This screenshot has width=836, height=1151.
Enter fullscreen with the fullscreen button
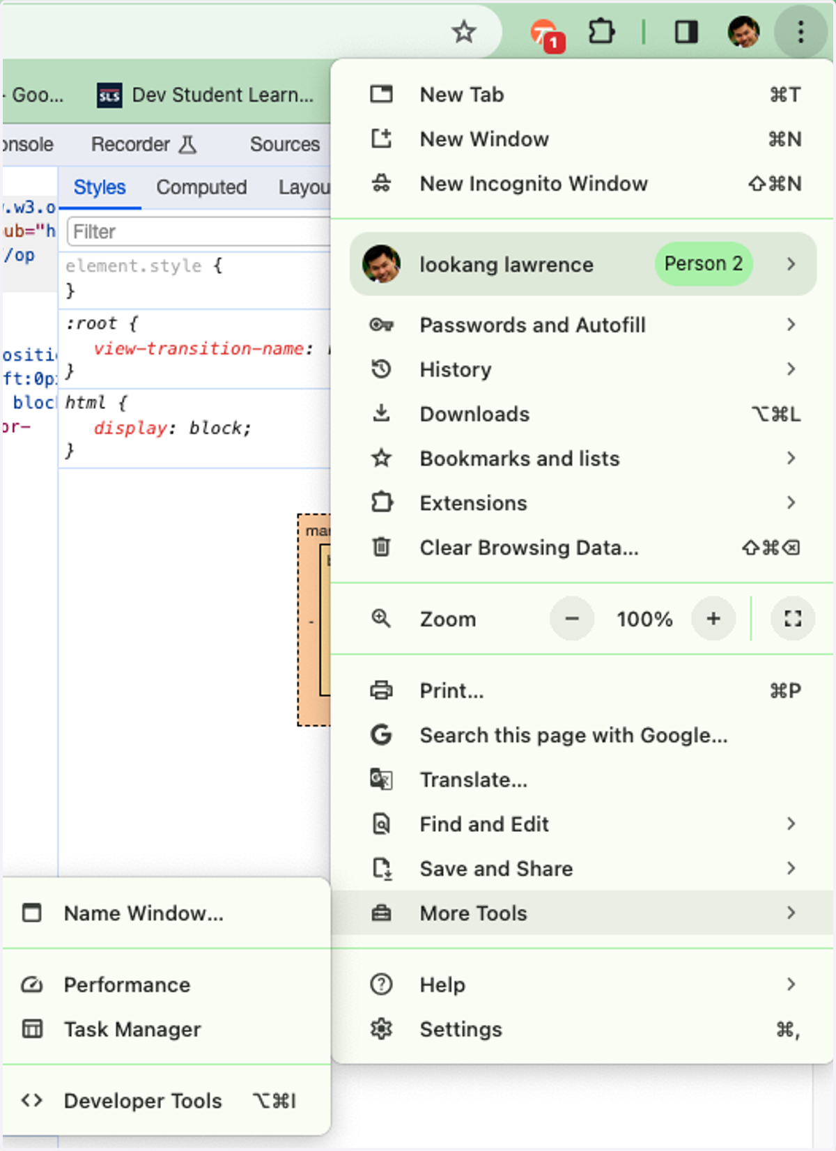tap(793, 619)
